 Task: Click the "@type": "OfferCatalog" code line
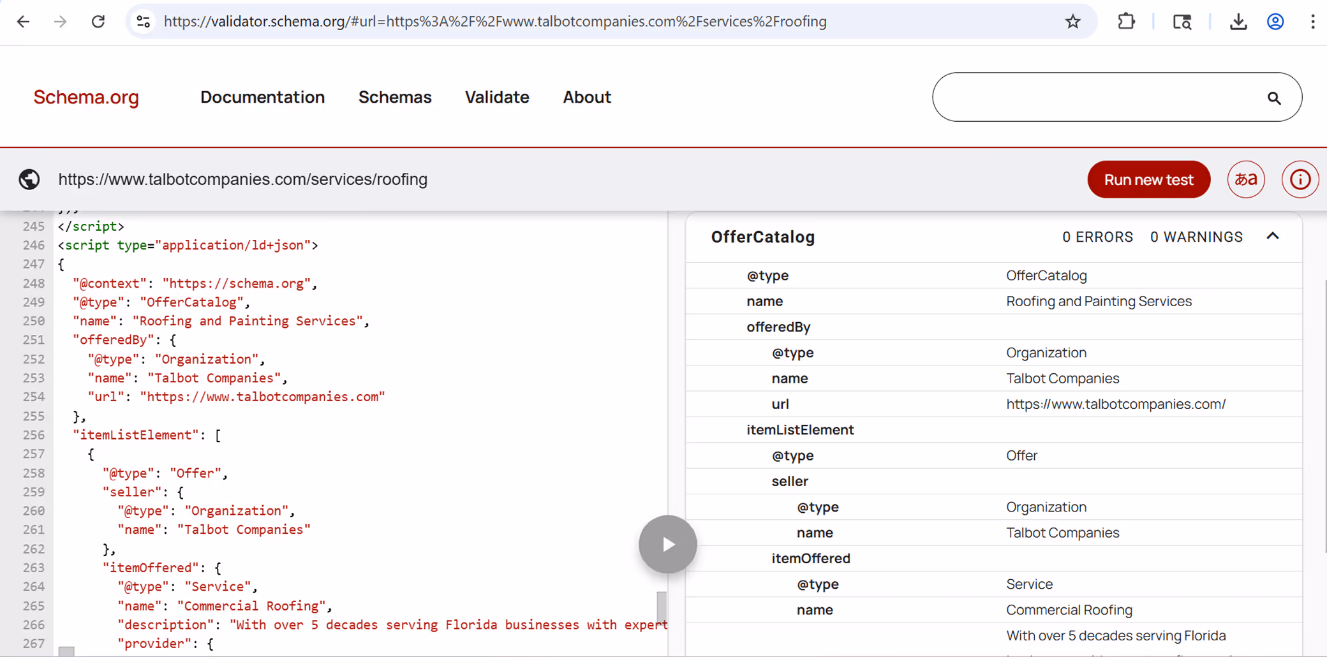[x=161, y=302]
